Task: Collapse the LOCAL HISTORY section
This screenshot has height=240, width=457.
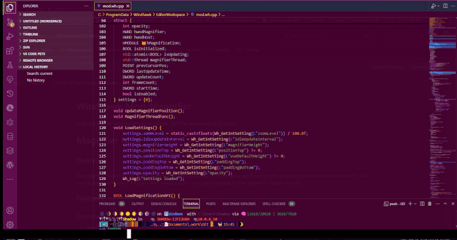Action: (35, 66)
